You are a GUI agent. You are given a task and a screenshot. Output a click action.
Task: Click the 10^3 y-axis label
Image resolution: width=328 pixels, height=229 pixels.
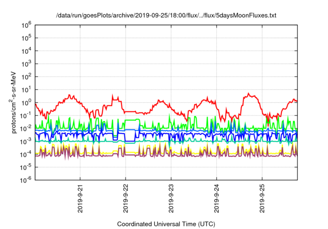(x=26, y=64)
